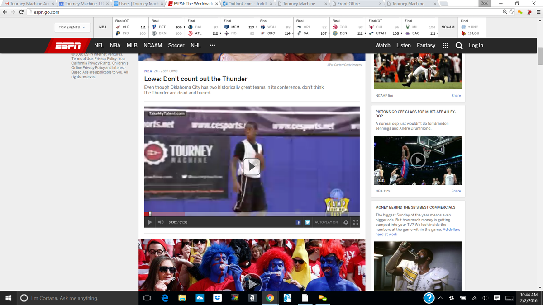Screen dimensions: 543x305
Task: Click Share under the NCAAF 5m story
Action: [x=456, y=96]
